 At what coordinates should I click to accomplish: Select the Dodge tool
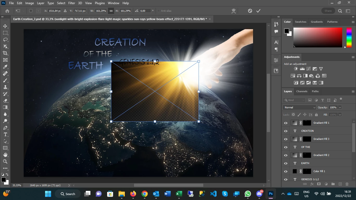tap(5, 121)
